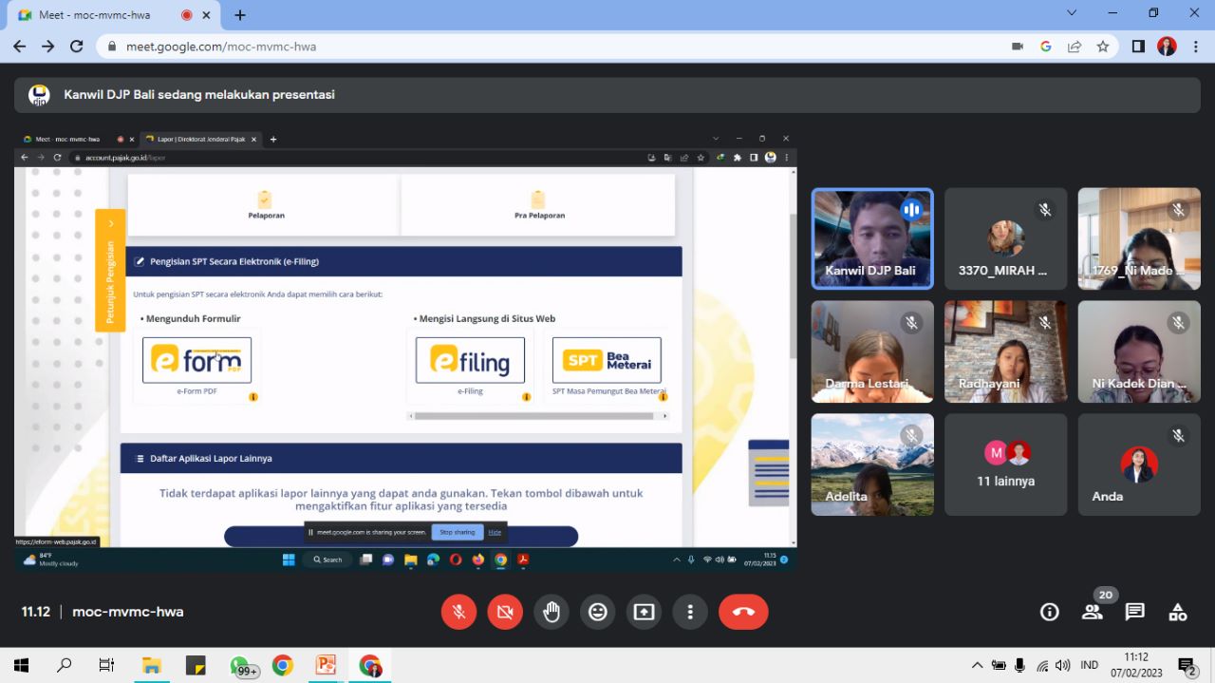The height and width of the screenshot is (683, 1215).
Task: Open the emoji reactions panel
Action: 598,612
